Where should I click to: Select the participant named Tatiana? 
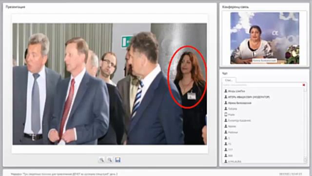click(233, 109)
